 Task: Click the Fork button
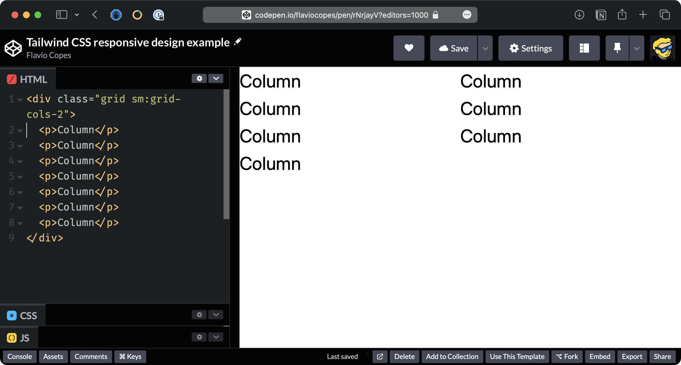pyautogui.click(x=567, y=356)
